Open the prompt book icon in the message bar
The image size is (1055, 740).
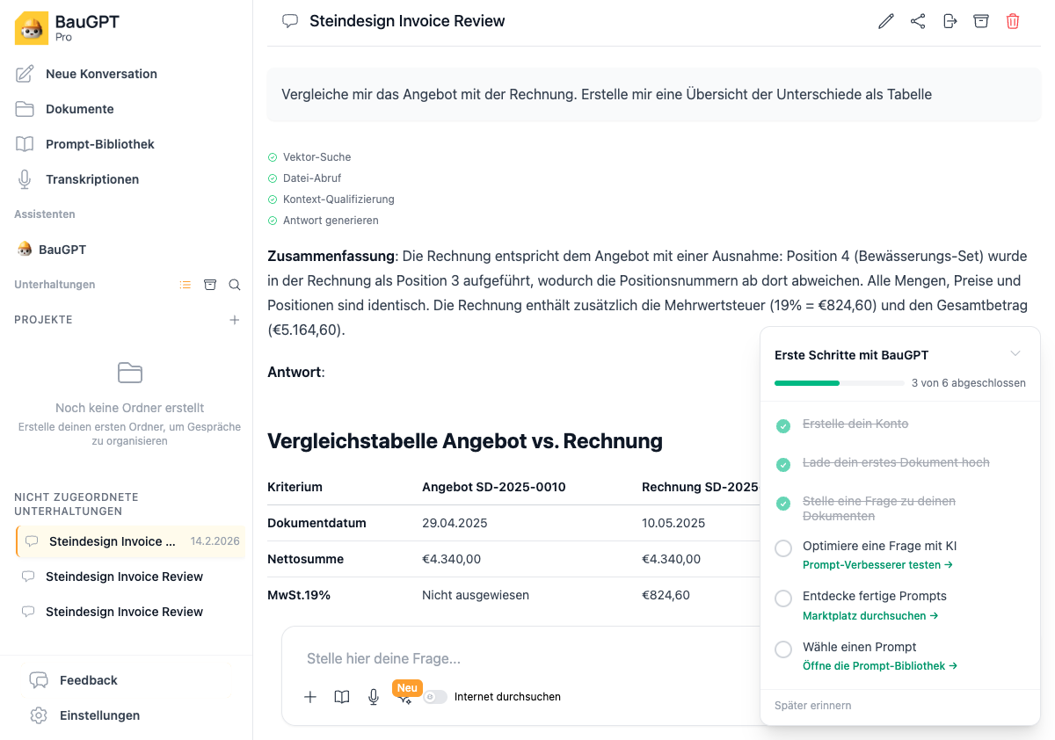tap(341, 696)
